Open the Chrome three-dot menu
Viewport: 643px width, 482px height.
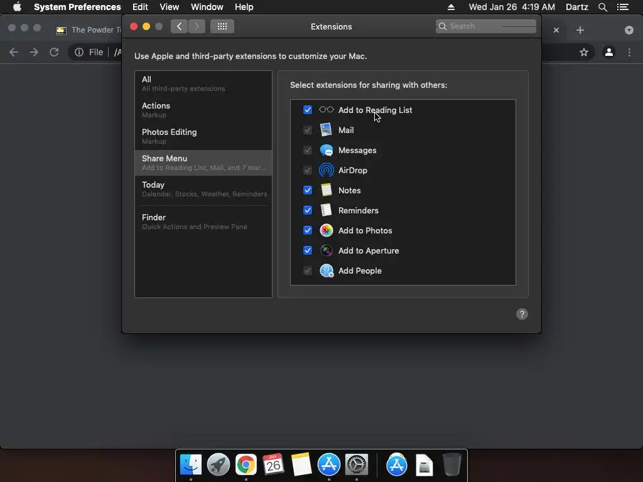click(629, 52)
